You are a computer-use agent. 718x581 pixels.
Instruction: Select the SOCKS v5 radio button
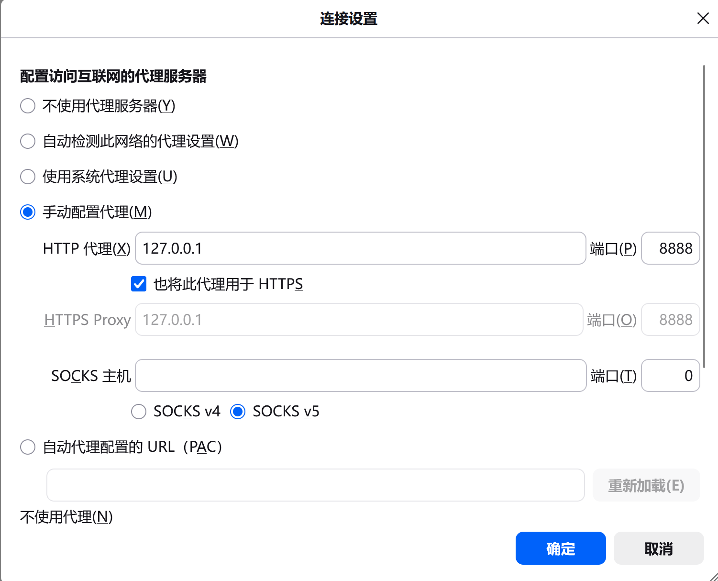click(x=237, y=411)
